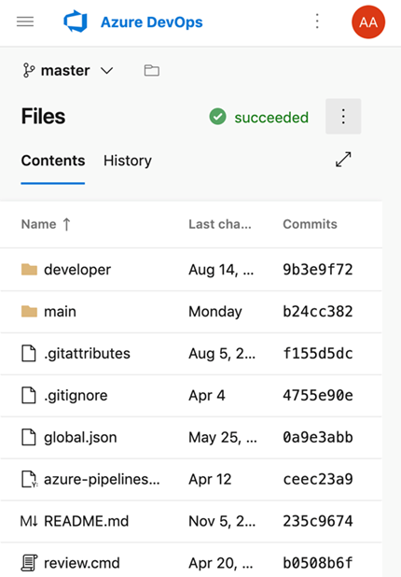Click the Name sort arrow icon

pyautogui.click(x=66, y=224)
